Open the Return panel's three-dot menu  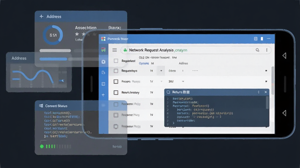click(259, 92)
